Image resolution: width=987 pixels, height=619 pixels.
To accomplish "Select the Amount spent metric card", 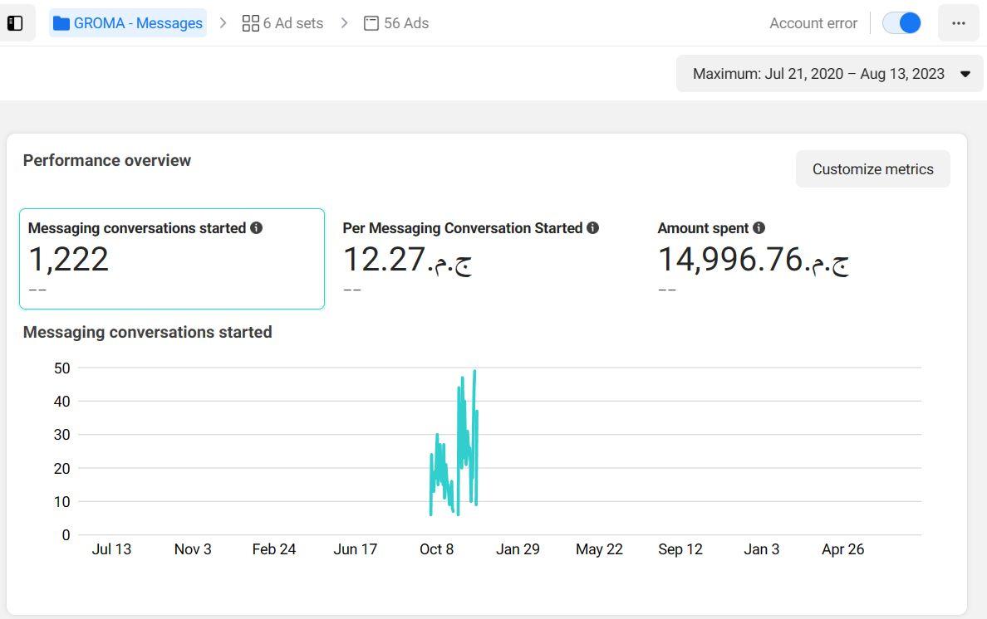I will coord(752,258).
